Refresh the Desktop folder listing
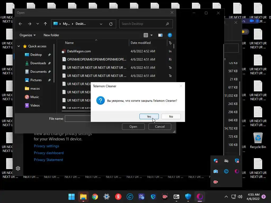 (x=111, y=24)
